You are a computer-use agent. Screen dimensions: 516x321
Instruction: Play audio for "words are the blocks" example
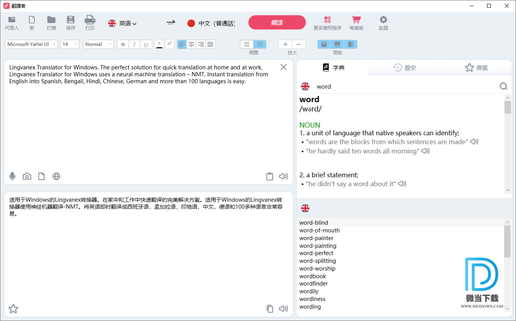tap(474, 142)
